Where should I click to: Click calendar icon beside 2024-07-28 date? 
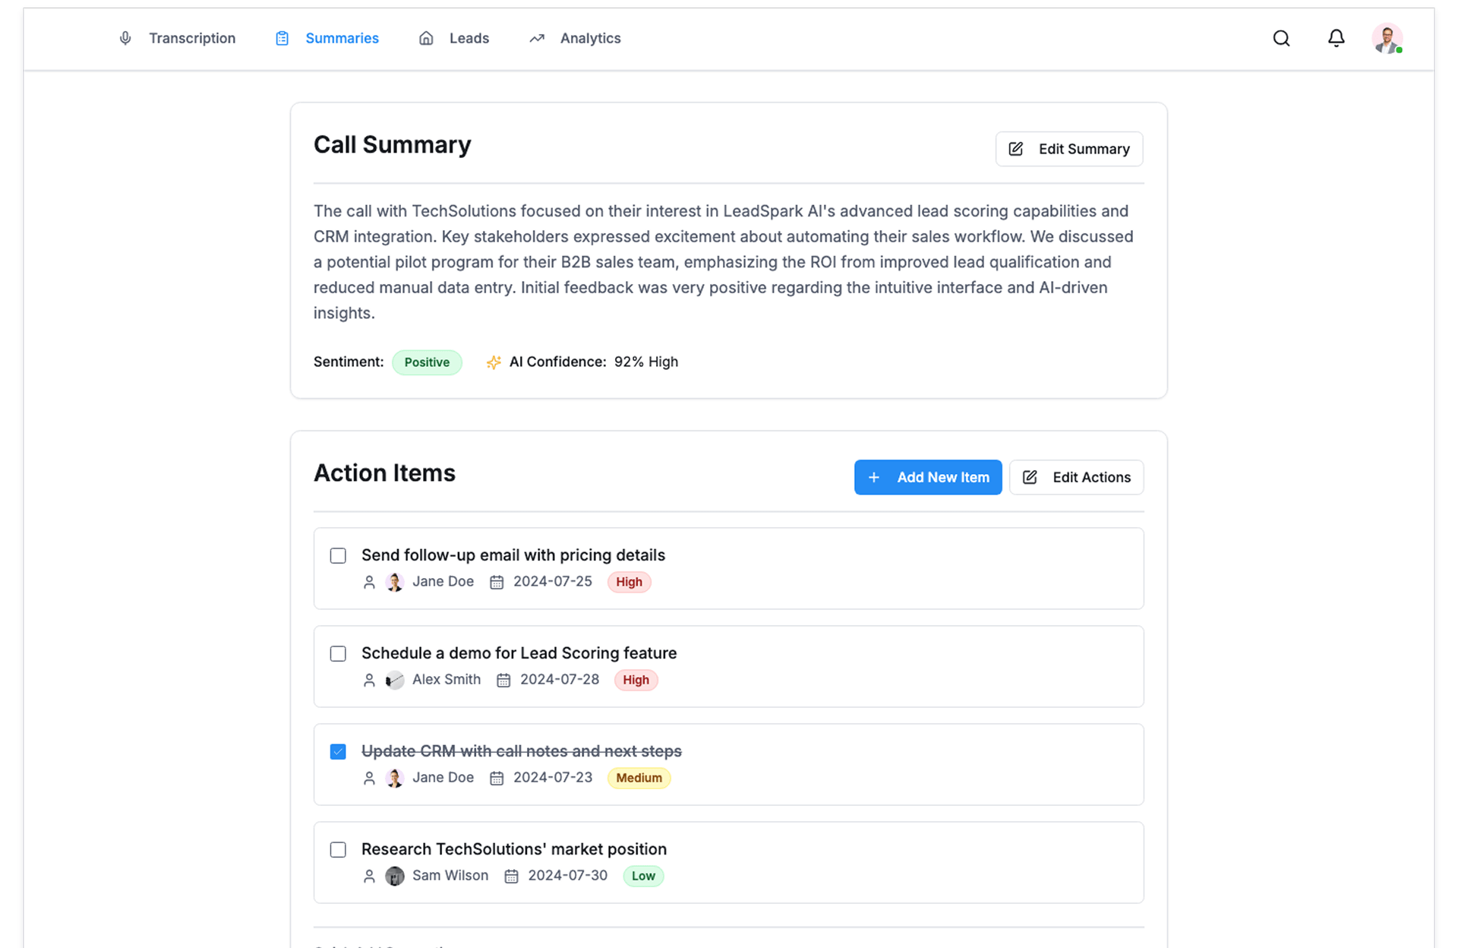pyautogui.click(x=503, y=680)
